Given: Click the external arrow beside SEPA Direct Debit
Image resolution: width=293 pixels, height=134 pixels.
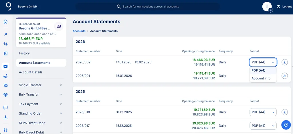Looking at the screenshot, I should pyautogui.click(x=61, y=123).
